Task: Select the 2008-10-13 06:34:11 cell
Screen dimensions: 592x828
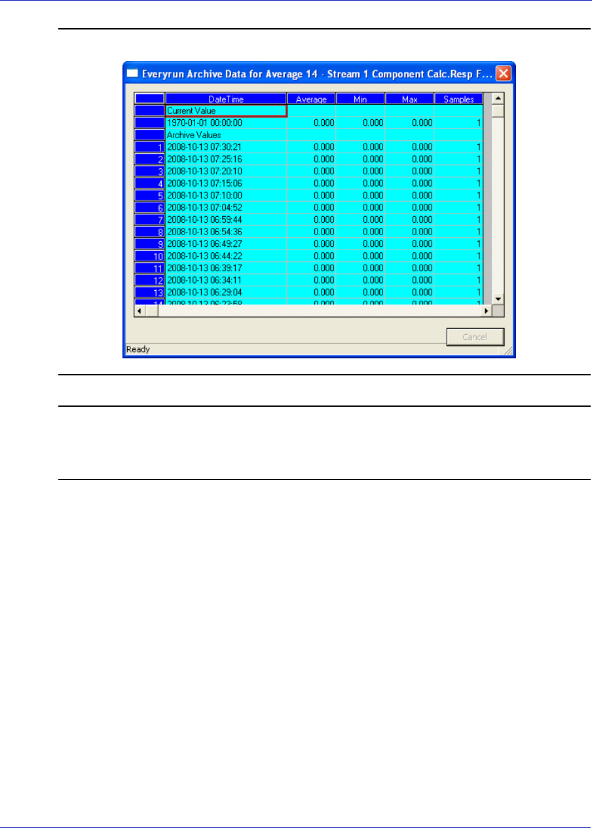Action: coord(226,280)
